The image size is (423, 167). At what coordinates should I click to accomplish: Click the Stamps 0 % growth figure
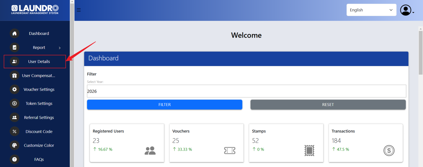pos(261,149)
